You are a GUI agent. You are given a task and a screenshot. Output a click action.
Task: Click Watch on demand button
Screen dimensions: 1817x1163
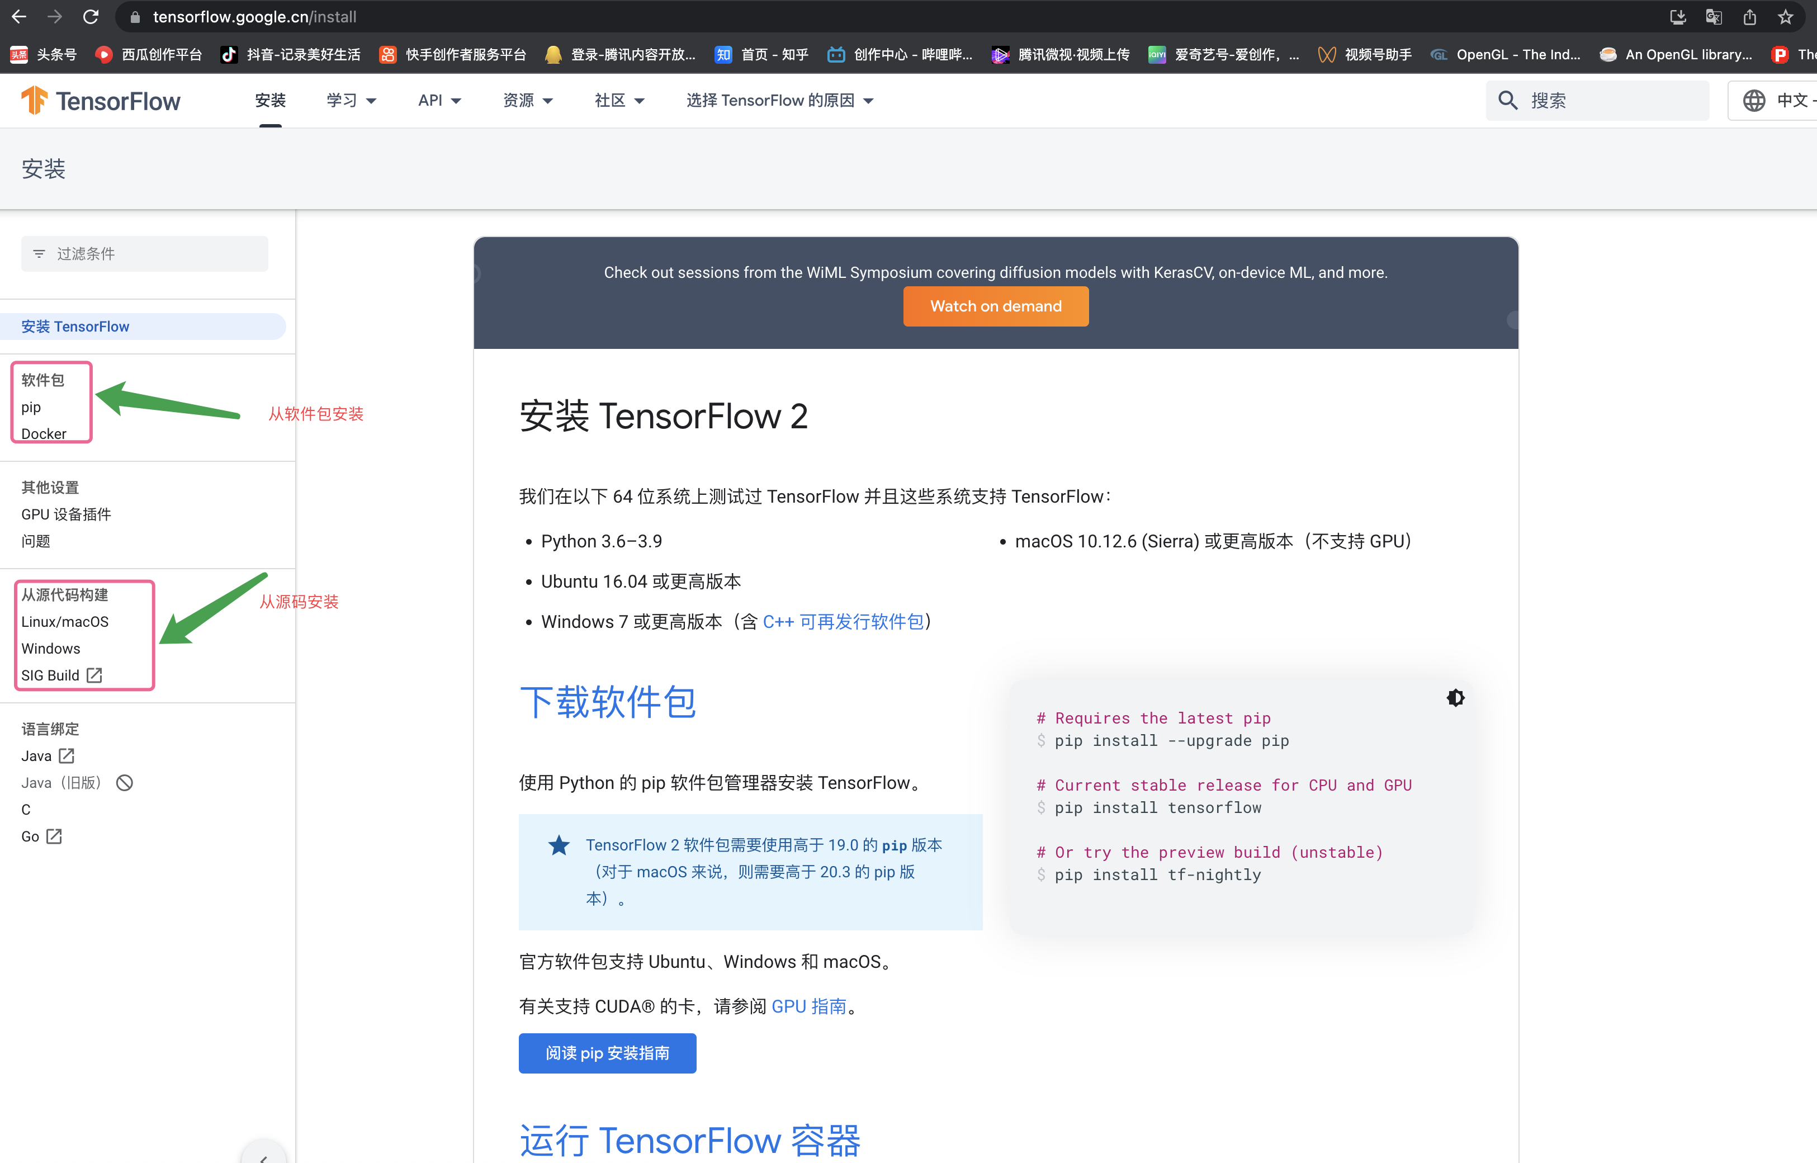coord(996,306)
